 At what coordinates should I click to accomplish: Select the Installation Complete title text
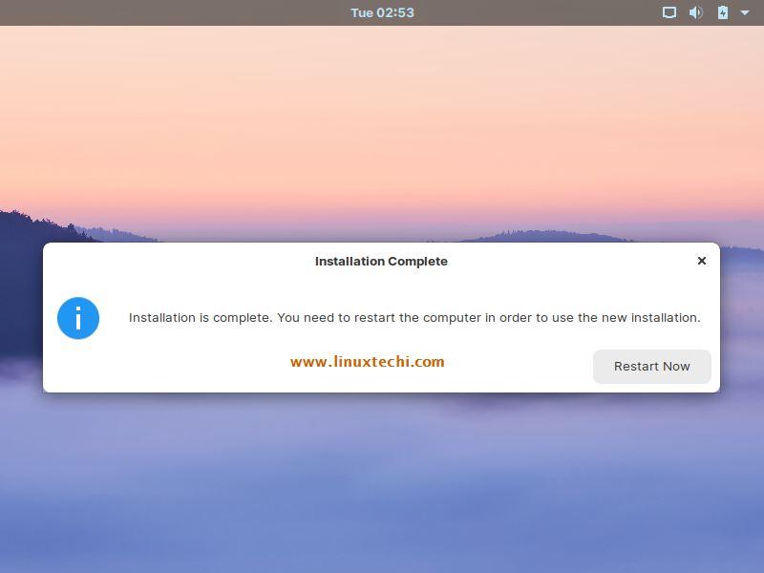tap(381, 261)
